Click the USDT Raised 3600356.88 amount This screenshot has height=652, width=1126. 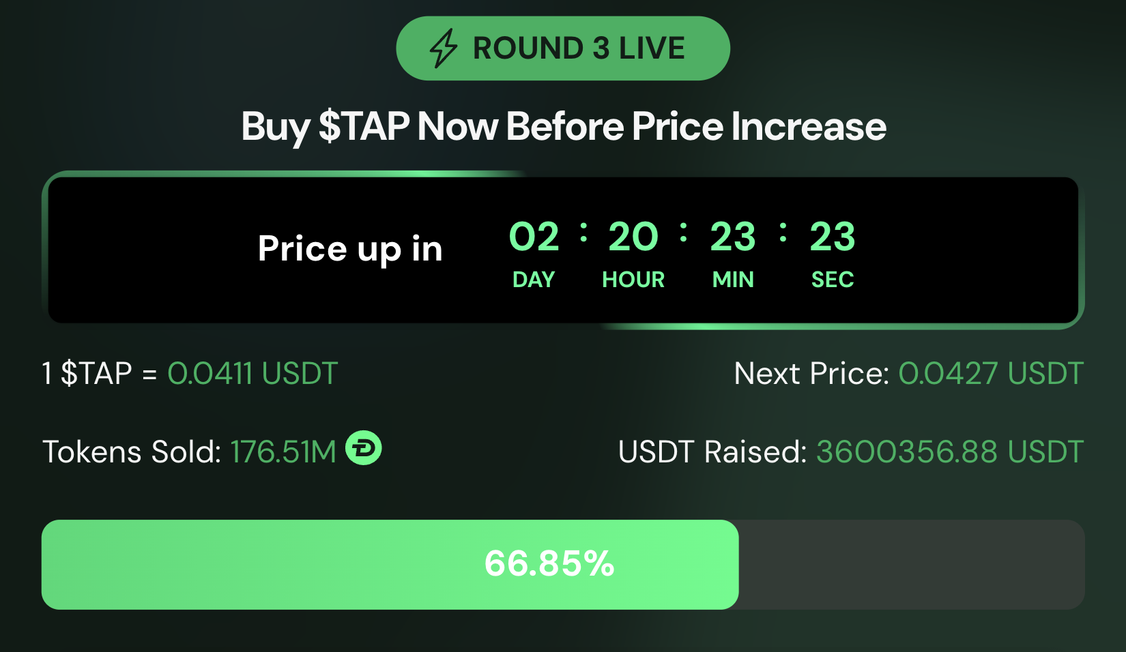click(950, 452)
